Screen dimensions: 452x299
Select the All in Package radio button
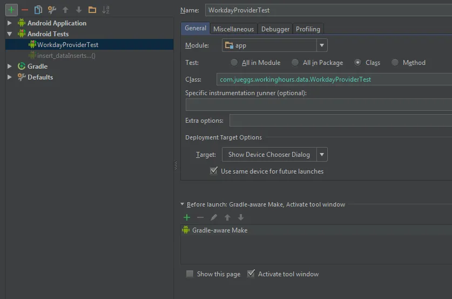point(295,62)
